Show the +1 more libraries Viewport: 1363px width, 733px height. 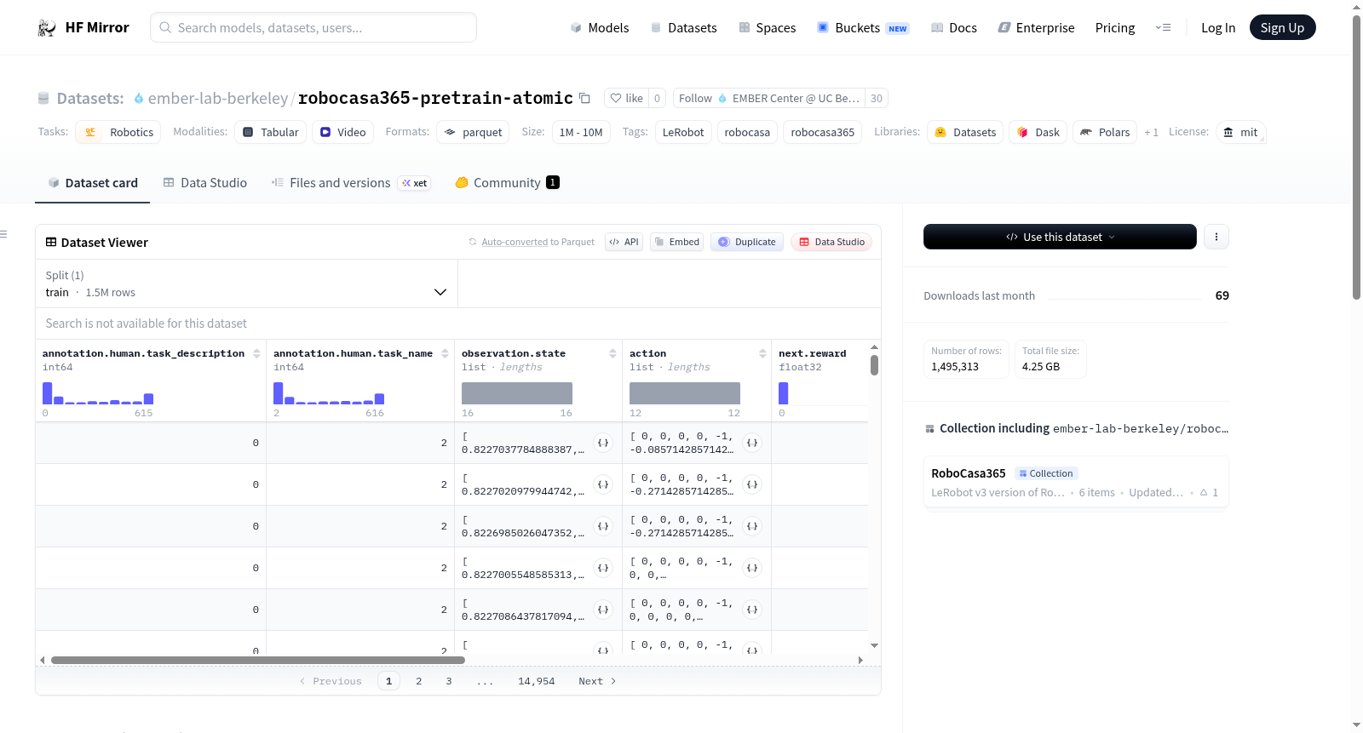click(x=1151, y=133)
